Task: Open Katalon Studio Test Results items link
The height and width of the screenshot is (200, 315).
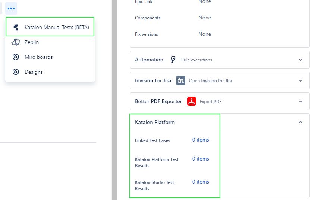Action: click(x=201, y=182)
